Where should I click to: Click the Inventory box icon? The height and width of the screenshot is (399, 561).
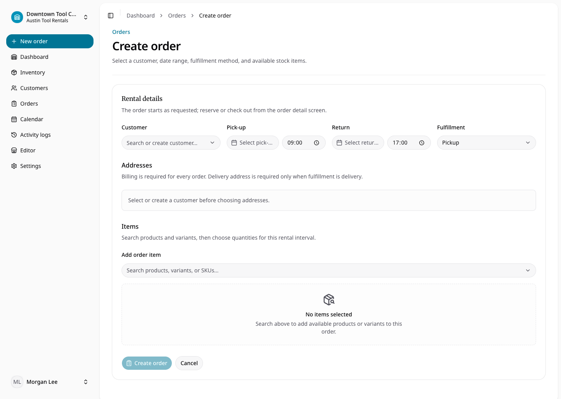pos(14,72)
